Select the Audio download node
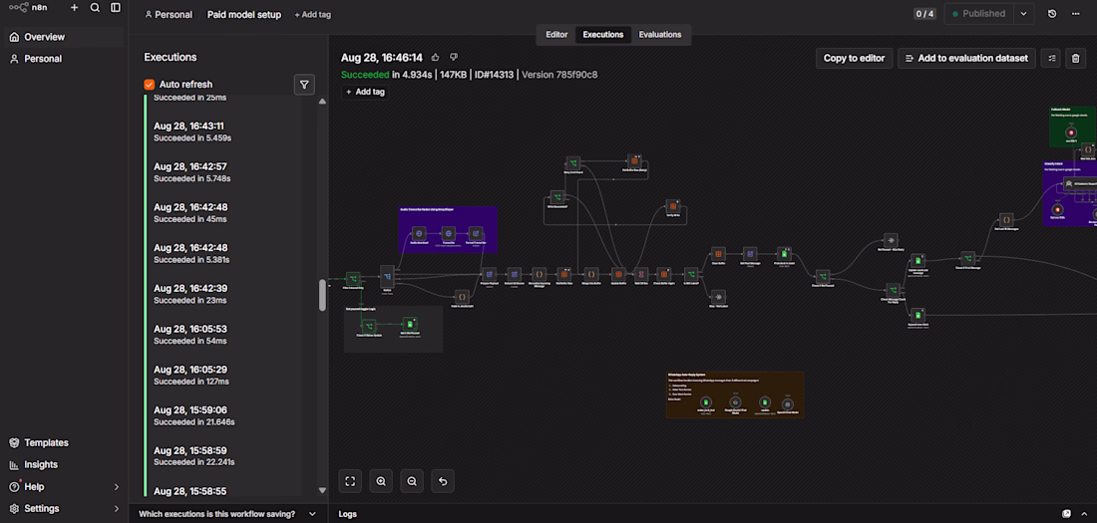The height and width of the screenshot is (523, 1097). click(x=419, y=233)
